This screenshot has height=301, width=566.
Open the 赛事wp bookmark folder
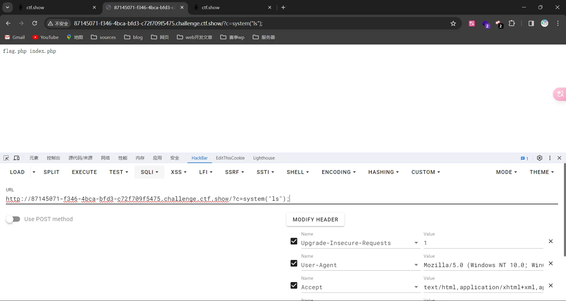[x=232, y=37]
